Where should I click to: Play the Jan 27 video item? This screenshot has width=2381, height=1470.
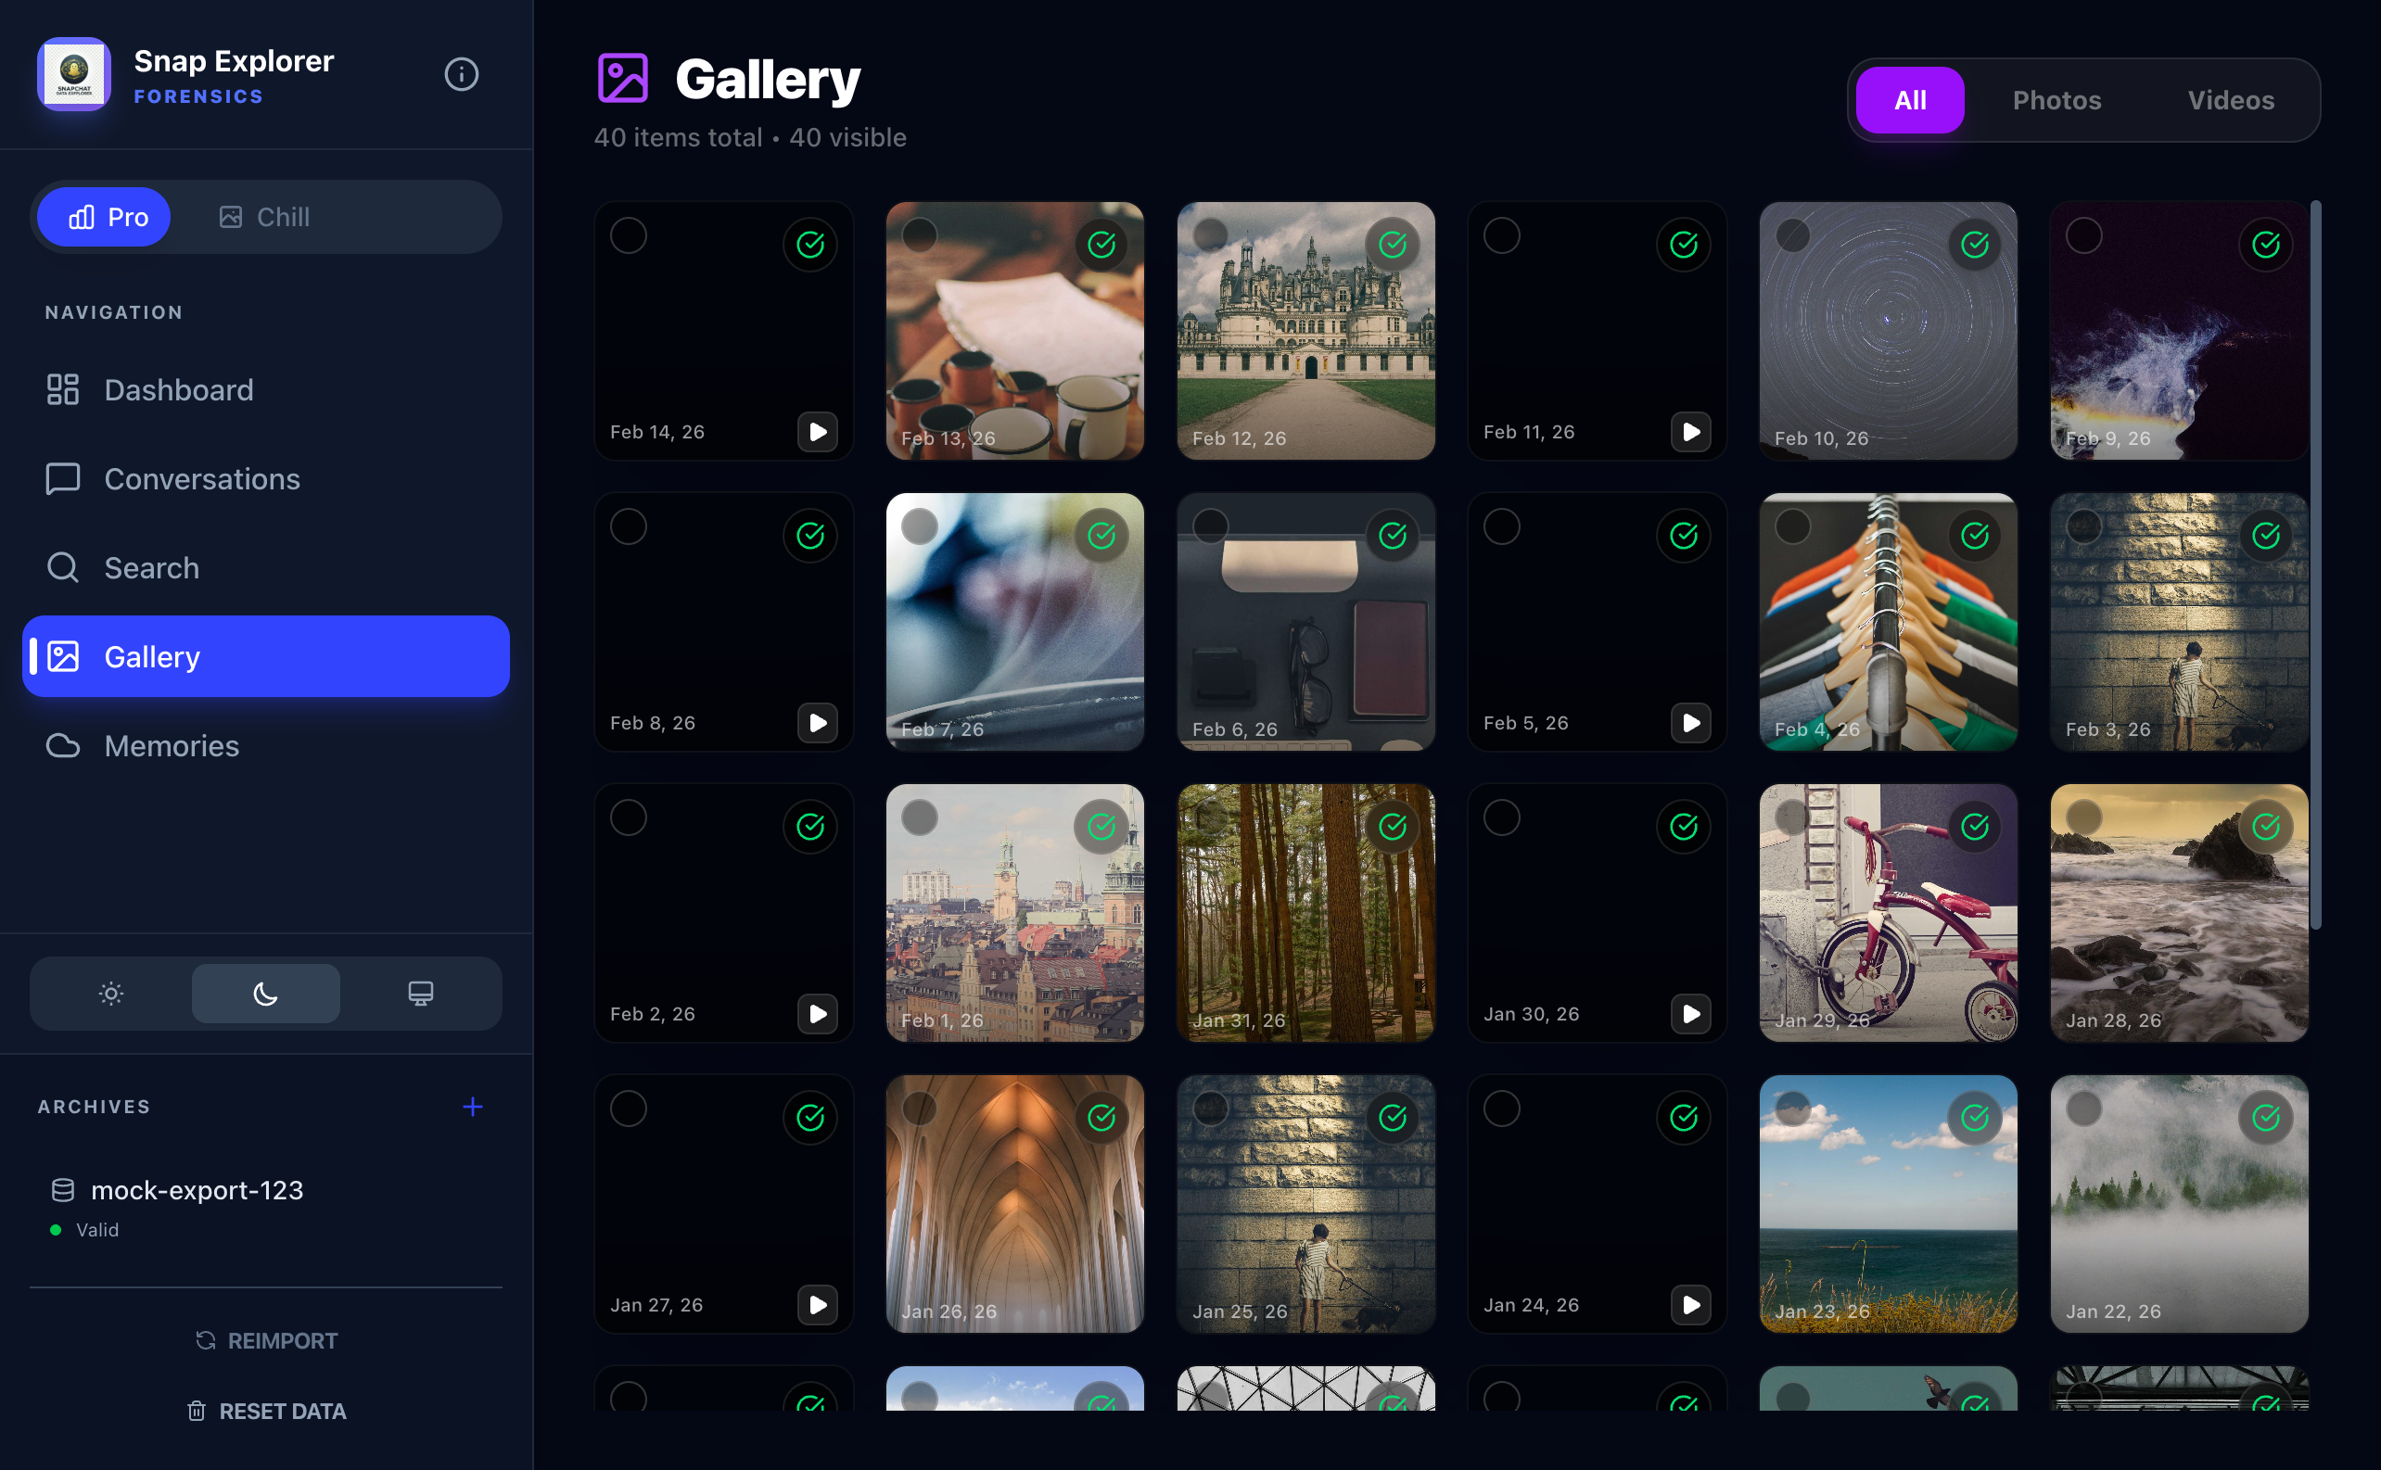coord(819,1306)
